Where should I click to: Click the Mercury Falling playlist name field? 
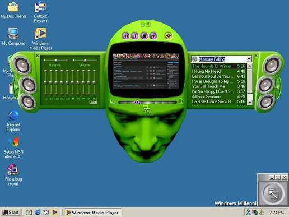(x=222, y=59)
